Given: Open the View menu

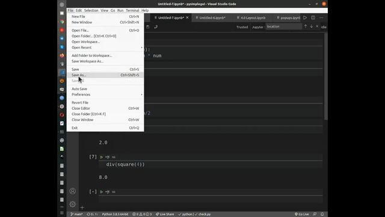Looking at the screenshot, I should [104, 10].
